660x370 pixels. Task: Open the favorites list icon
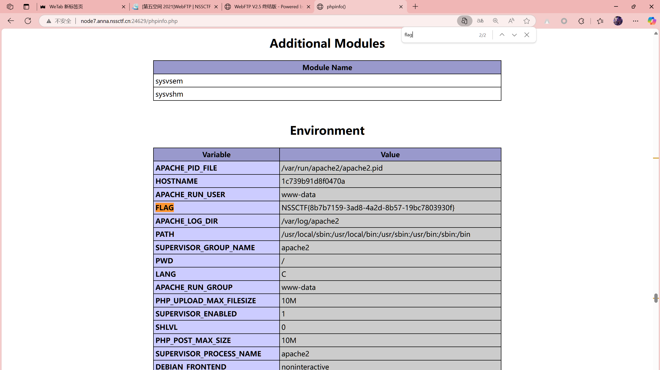tap(600, 21)
